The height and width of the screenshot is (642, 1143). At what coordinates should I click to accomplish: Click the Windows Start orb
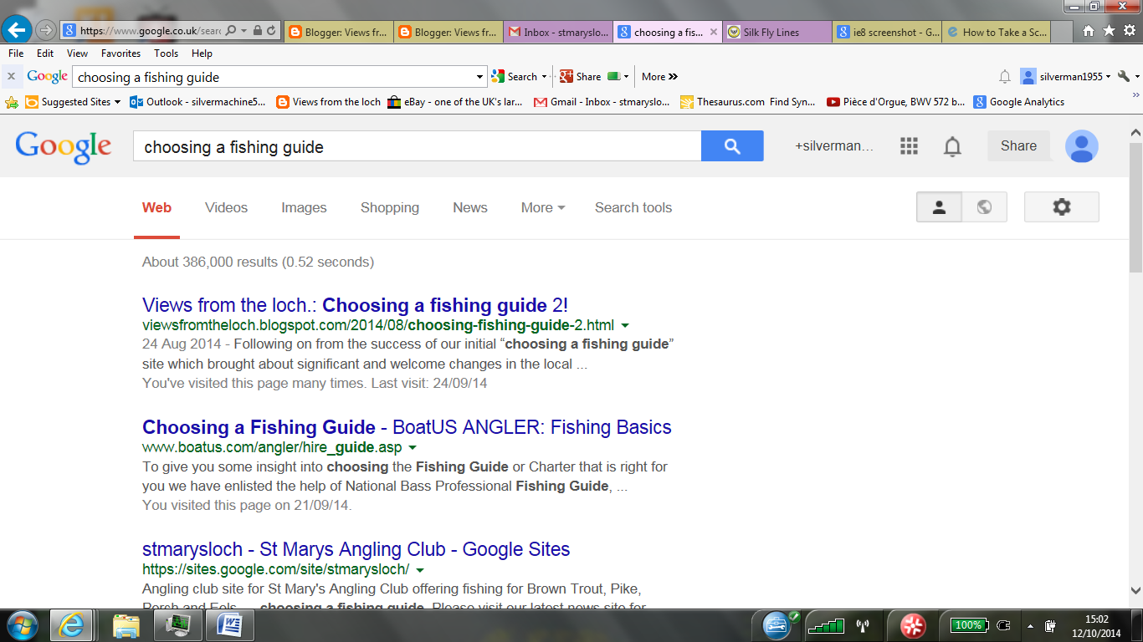pos(21,625)
